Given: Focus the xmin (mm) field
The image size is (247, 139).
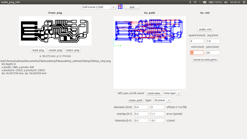Looking at the screenshot, I should point(197,52).
